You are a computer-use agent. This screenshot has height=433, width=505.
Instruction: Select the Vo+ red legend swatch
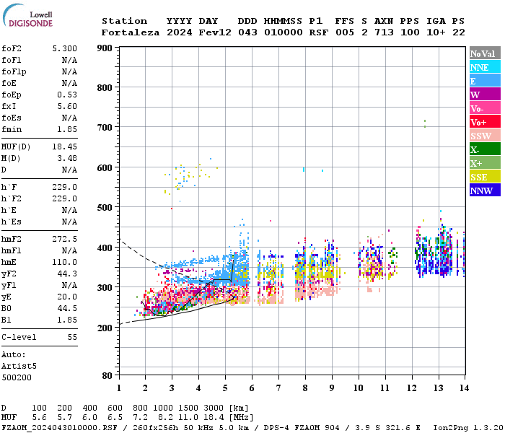tap(485, 122)
